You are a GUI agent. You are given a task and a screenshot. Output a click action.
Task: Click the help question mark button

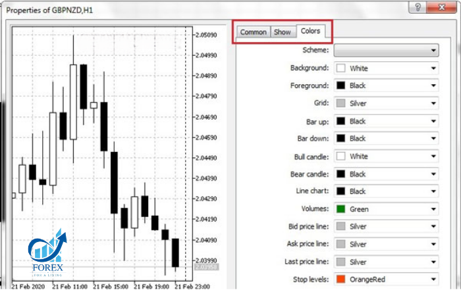[418, 7]
